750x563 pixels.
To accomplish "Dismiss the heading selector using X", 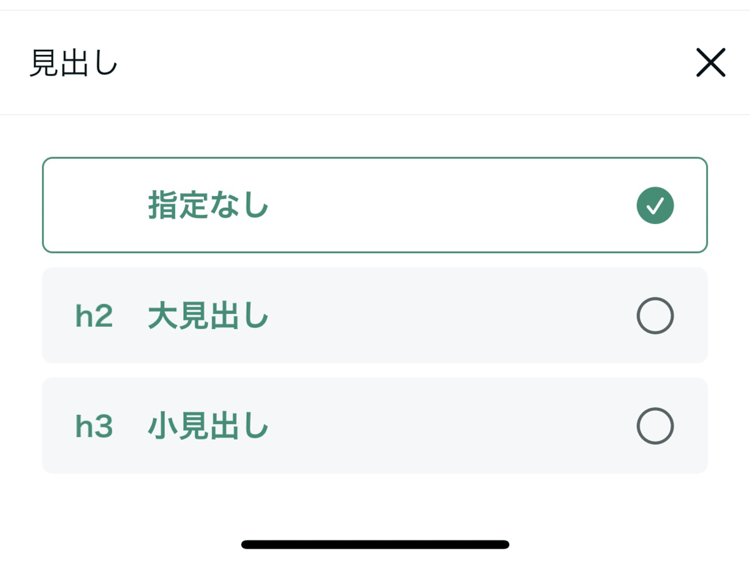I will pyautogui.click(x=711, y=62).
